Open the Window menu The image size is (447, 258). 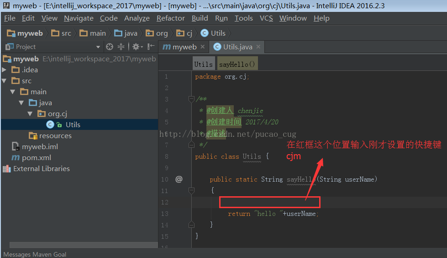pyautogui.click(x=293, y=18)
